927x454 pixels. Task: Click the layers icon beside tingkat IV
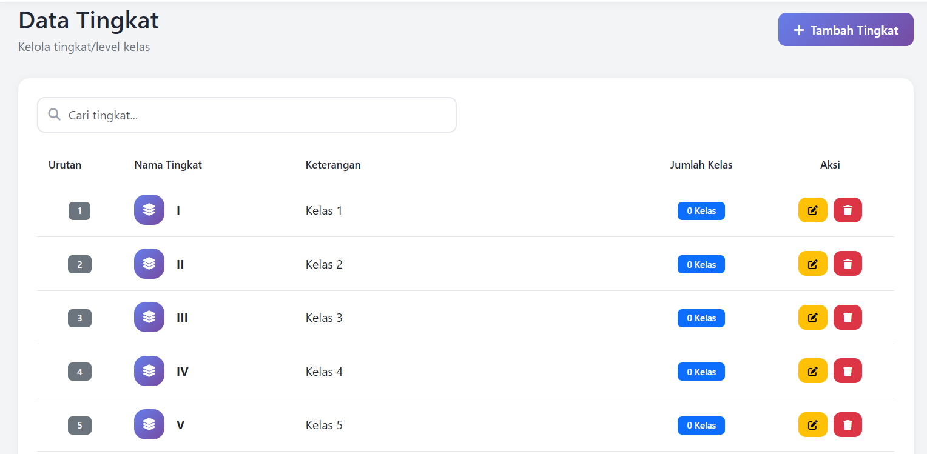(x=149, y=371)
